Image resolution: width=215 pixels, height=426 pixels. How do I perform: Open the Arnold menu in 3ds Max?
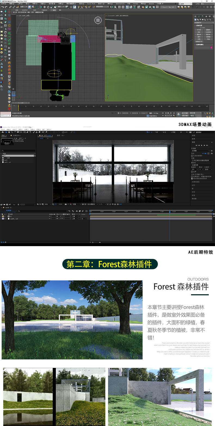click(151, 4)
